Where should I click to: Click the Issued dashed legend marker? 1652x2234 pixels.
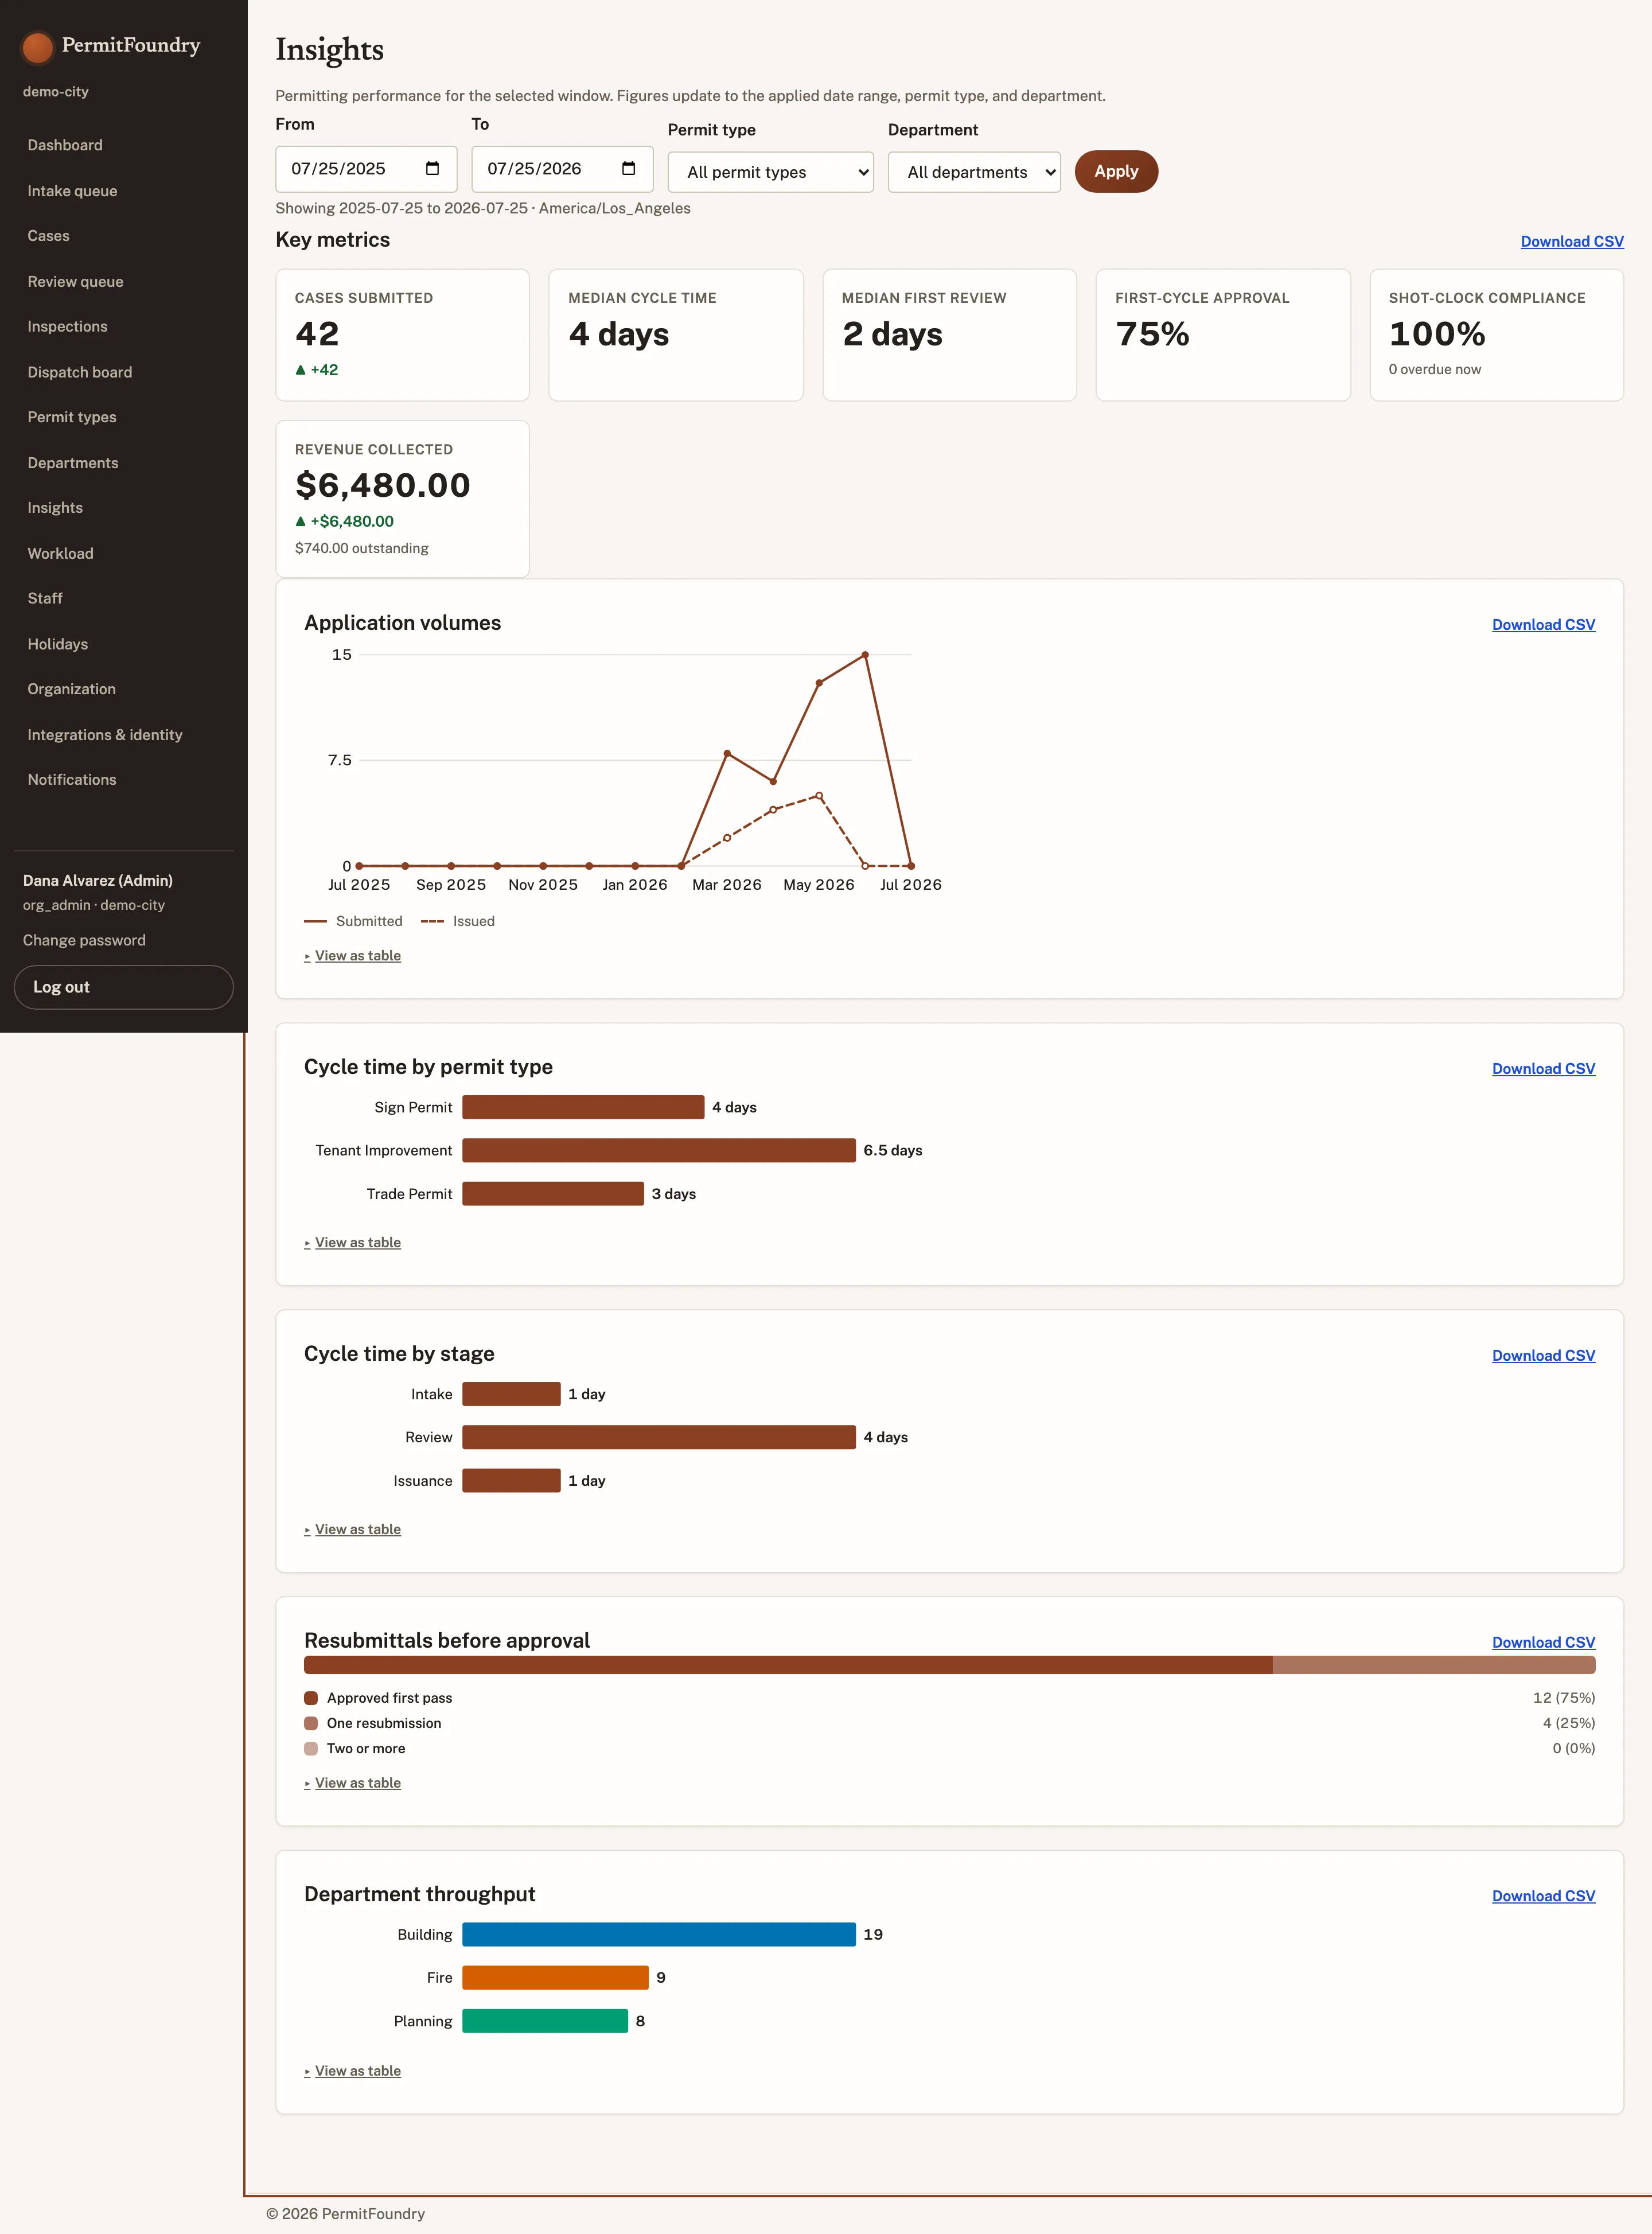(432, 921)
